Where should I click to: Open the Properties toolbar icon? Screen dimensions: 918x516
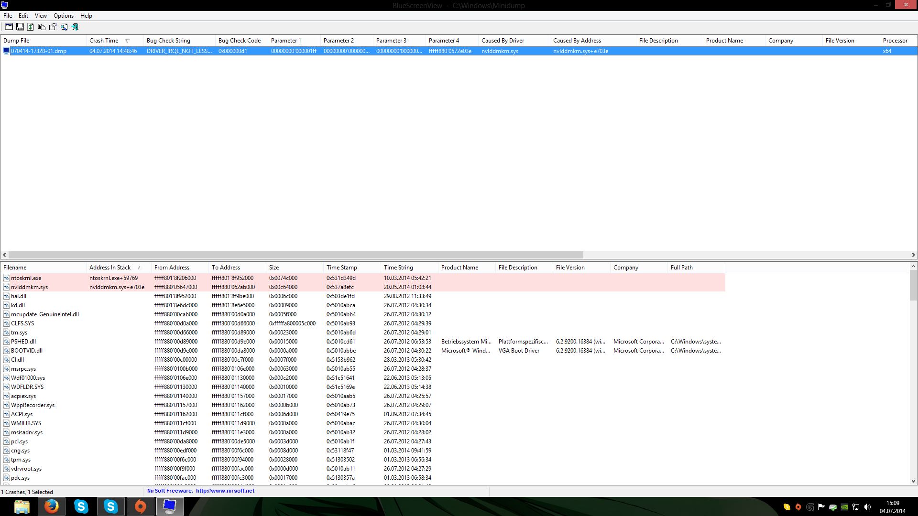click(53, 27)
